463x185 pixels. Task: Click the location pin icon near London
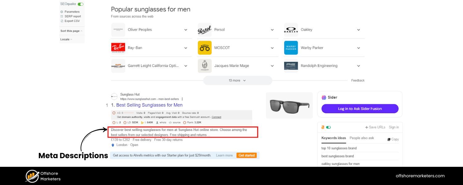[x=113, y=145]
